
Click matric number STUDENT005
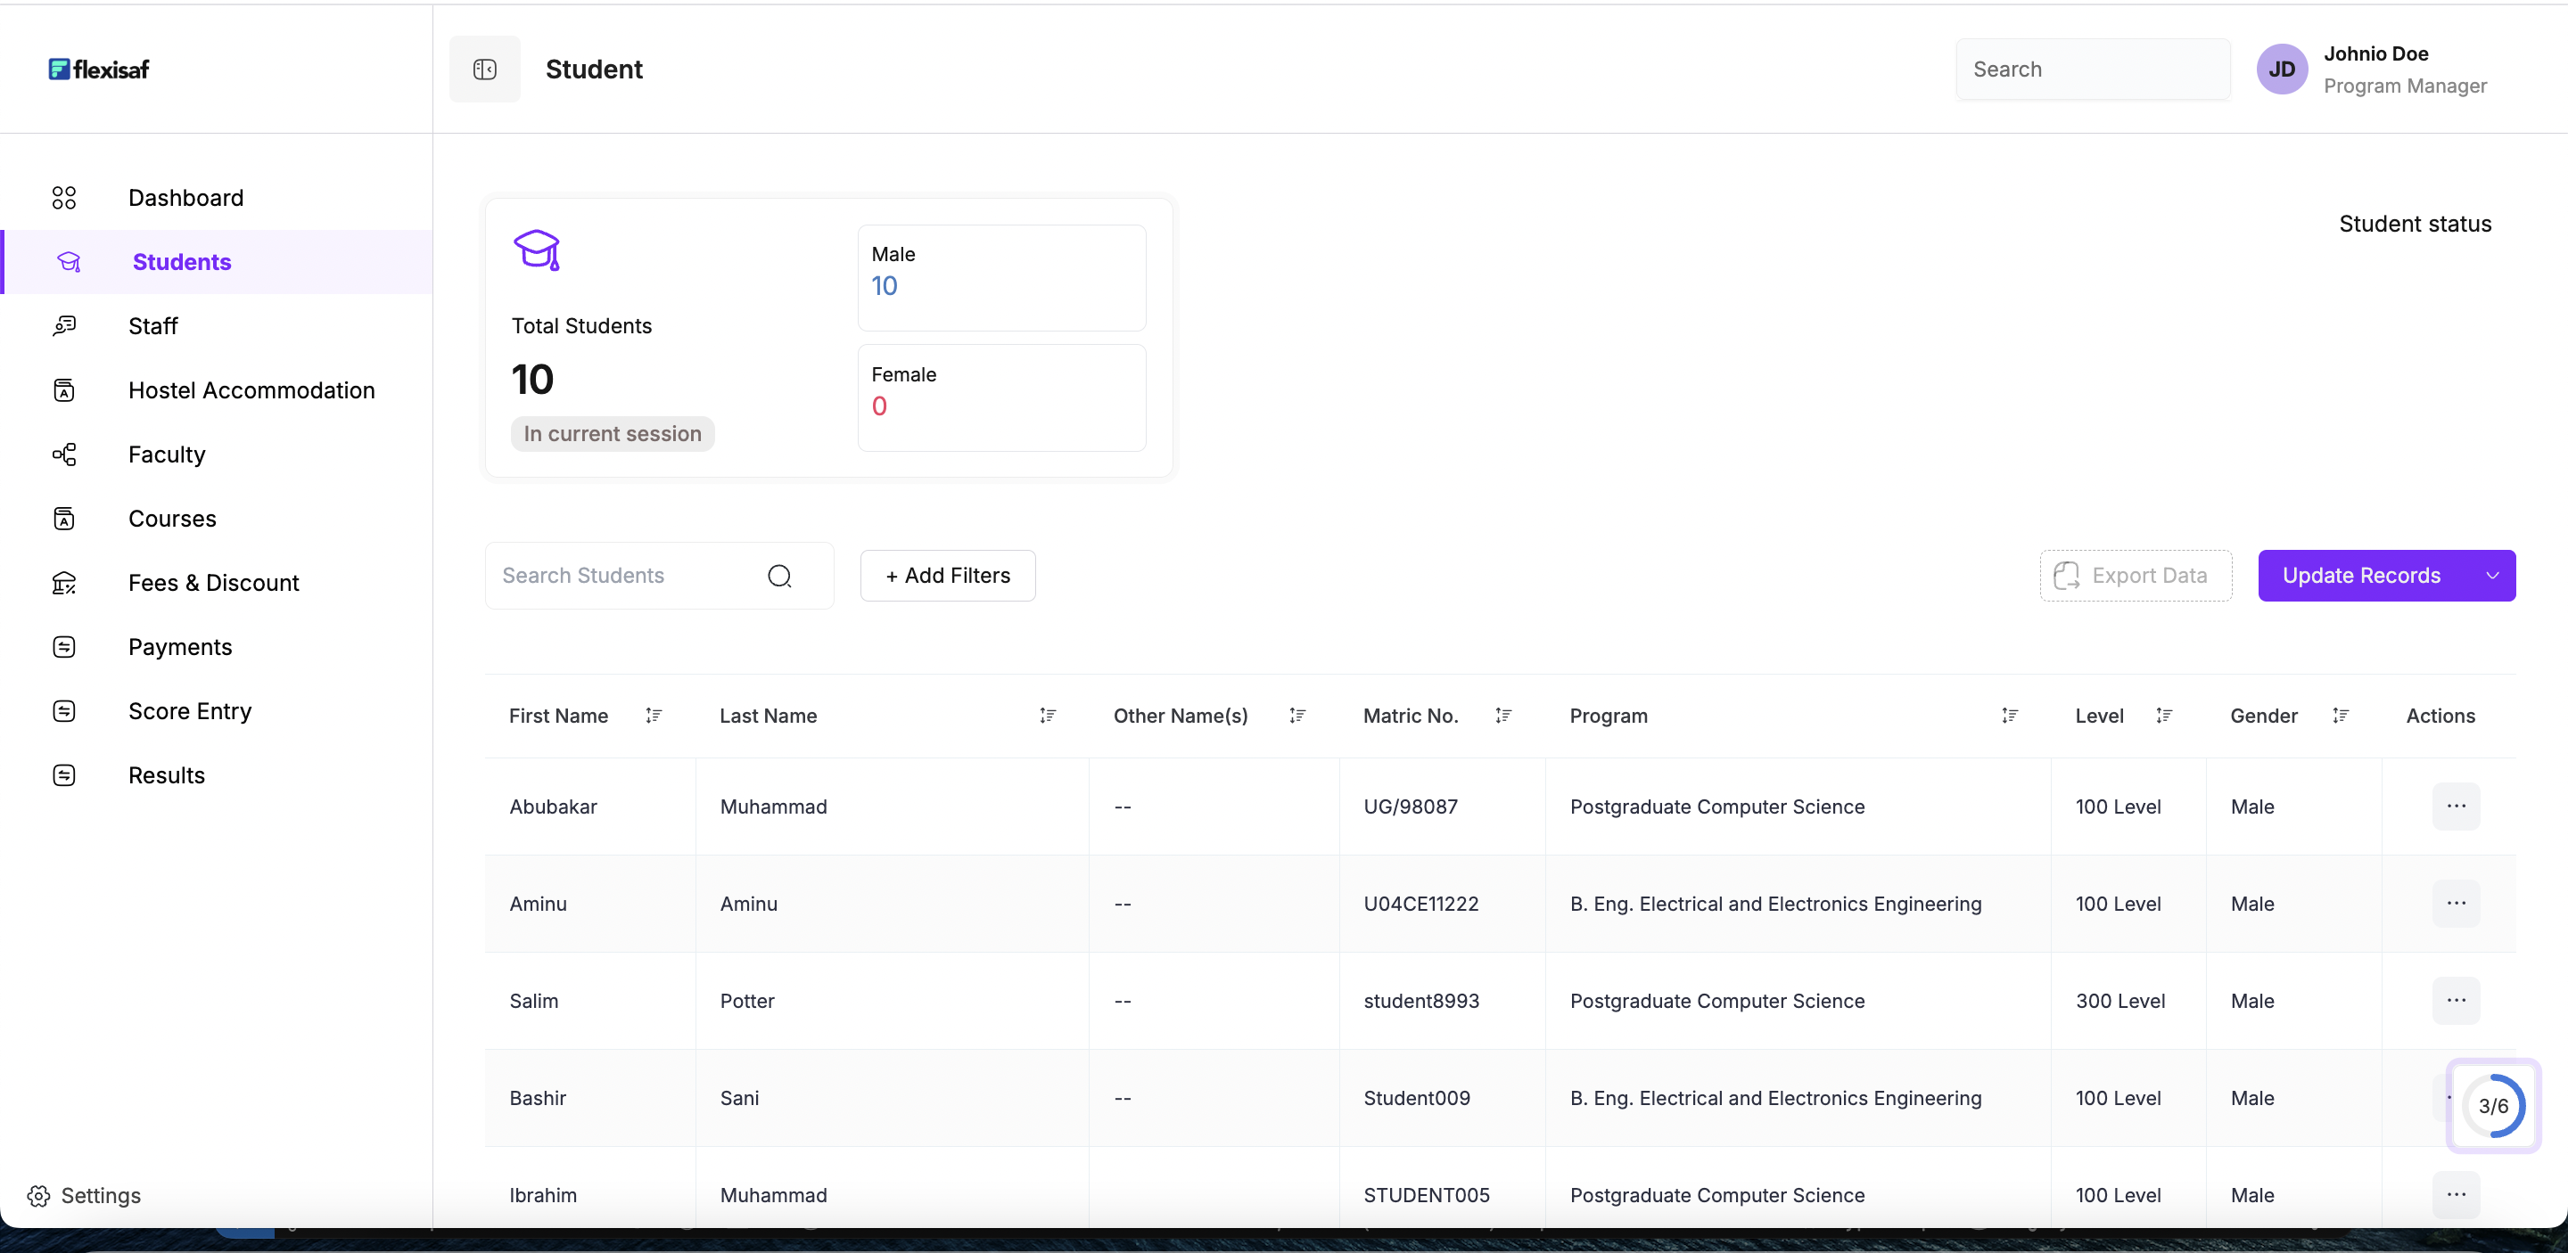(x=1427, y=1195)
